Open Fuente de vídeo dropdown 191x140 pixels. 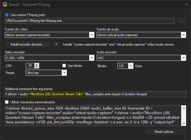pos(50,35)
